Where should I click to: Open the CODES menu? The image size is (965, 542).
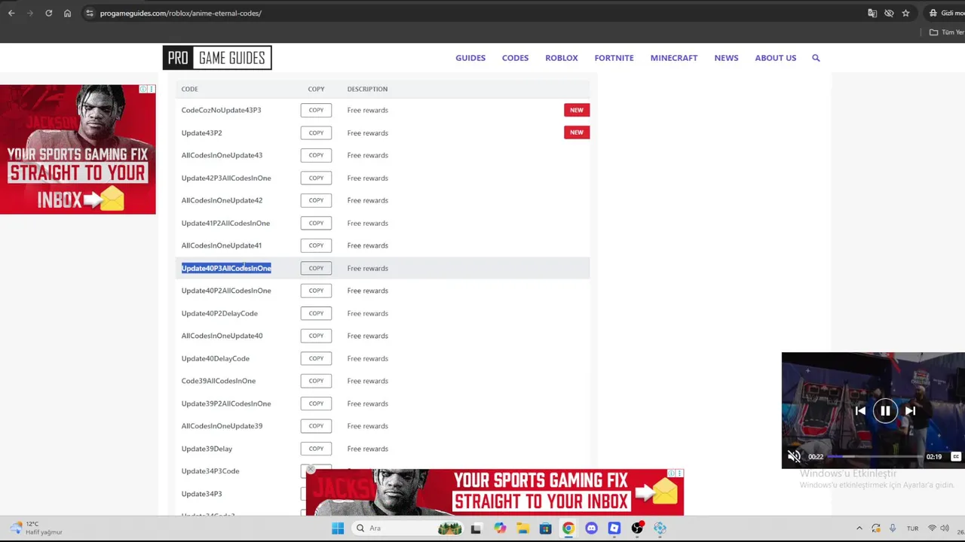point(515,58)
